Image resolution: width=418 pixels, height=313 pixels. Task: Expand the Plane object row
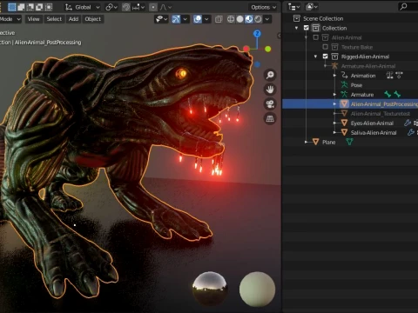(x=306, y=142)
